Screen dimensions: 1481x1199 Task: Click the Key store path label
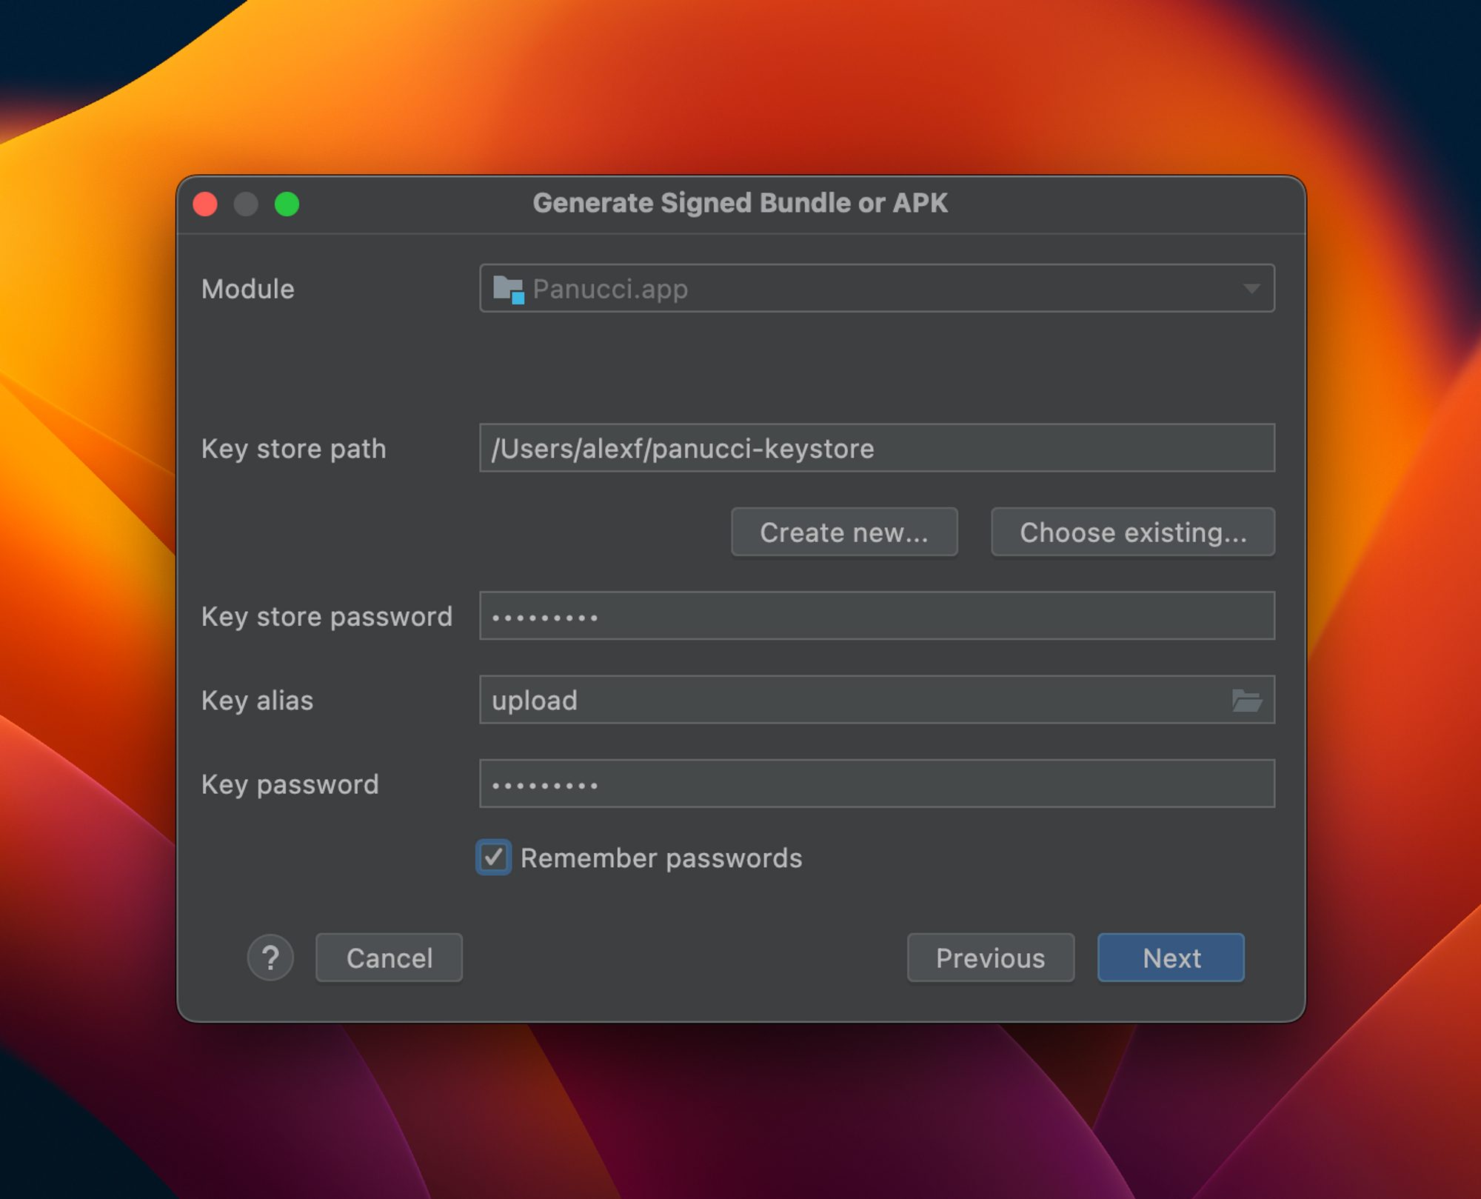[x=294, y=449]
